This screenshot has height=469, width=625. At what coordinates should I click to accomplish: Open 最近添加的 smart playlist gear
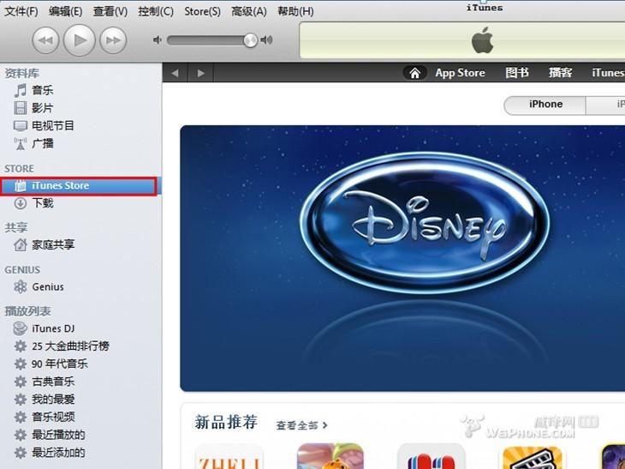21,453
